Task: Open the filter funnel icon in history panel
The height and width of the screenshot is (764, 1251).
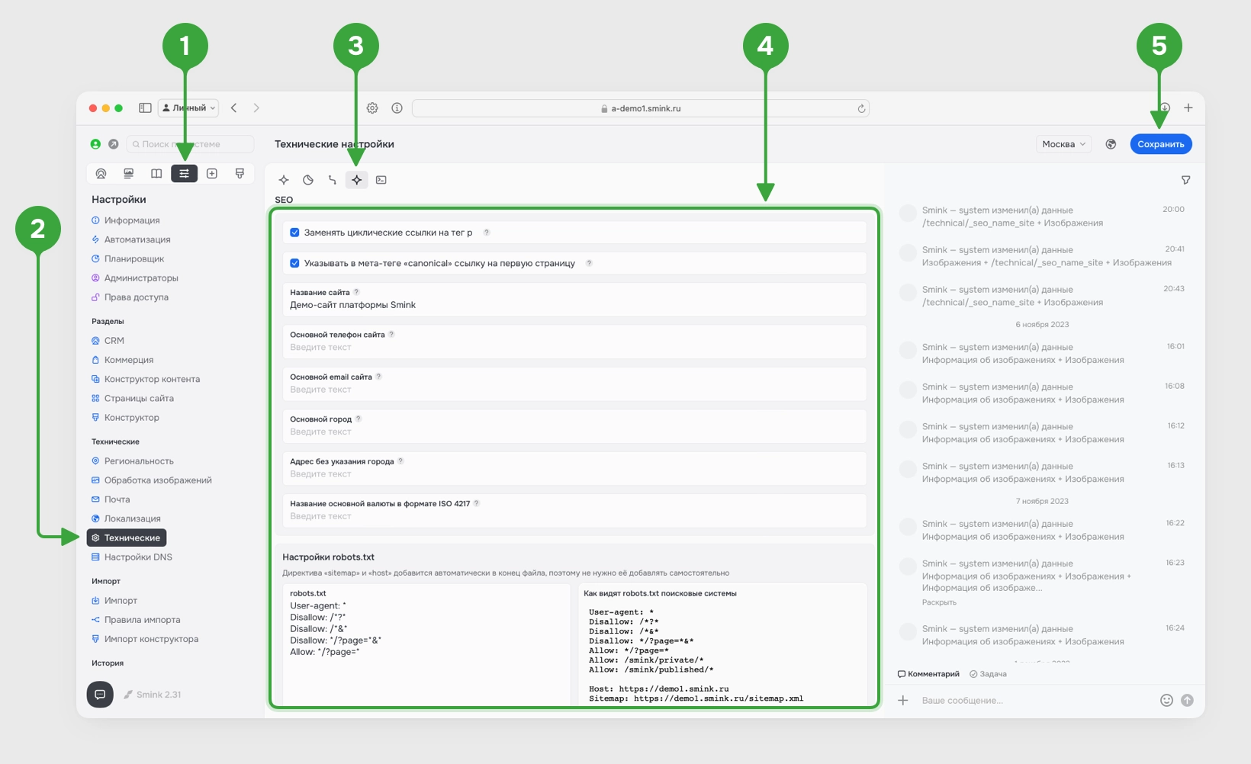Action: [1185, 180]
